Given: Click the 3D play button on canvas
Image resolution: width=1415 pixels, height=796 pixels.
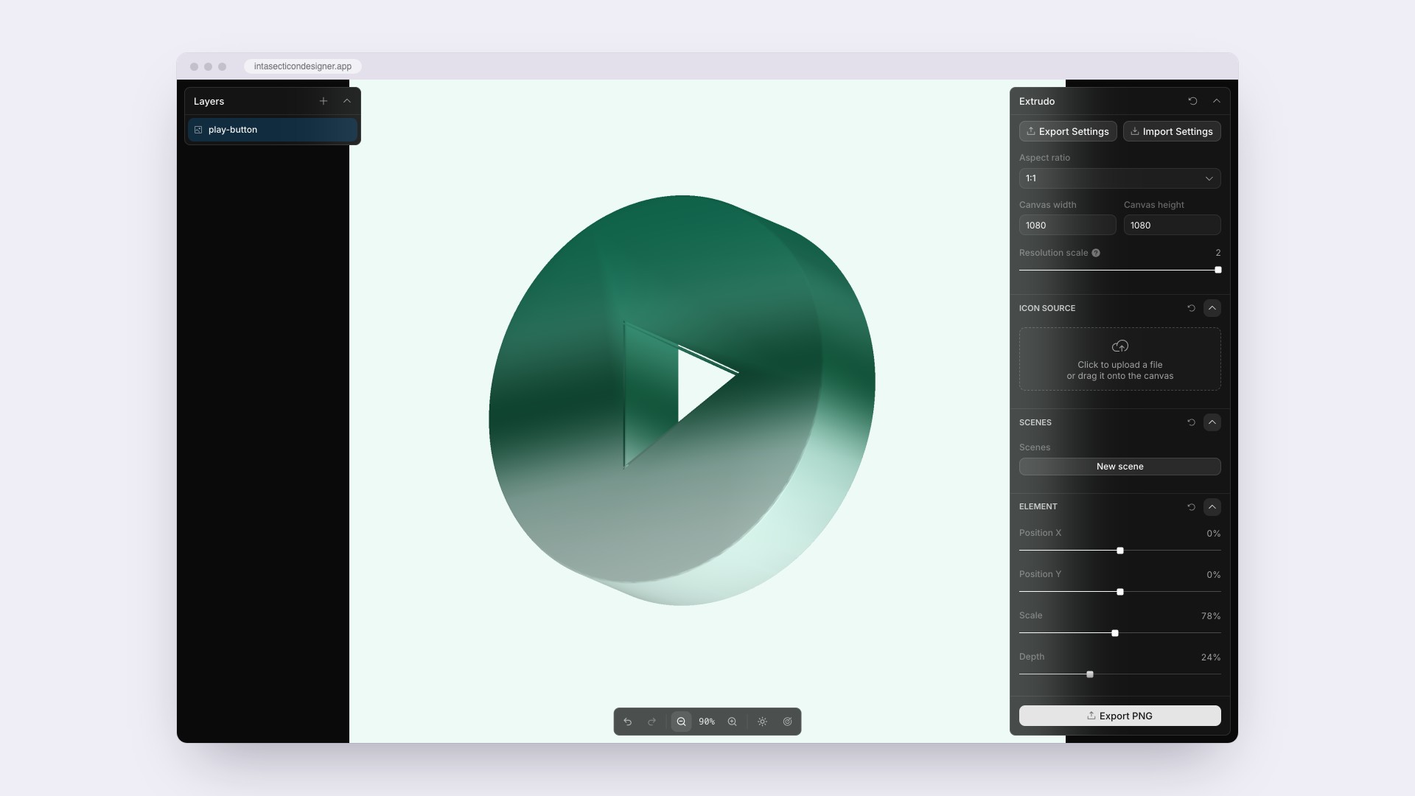Looking at the screenshot, I should click(682, 400).
